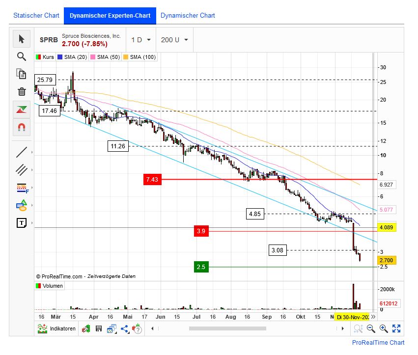Select the pointer tool in the sidebar
Image resolution: width=418 pixels, height=355 pixels.
pos(21,39)
